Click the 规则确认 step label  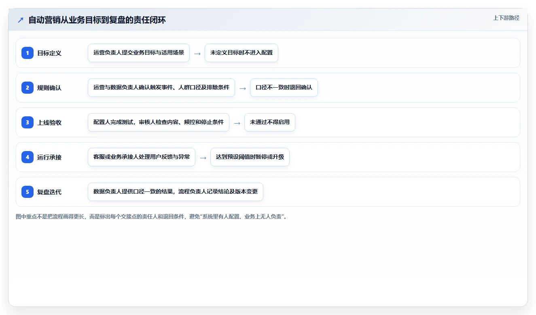coord(49,88)
